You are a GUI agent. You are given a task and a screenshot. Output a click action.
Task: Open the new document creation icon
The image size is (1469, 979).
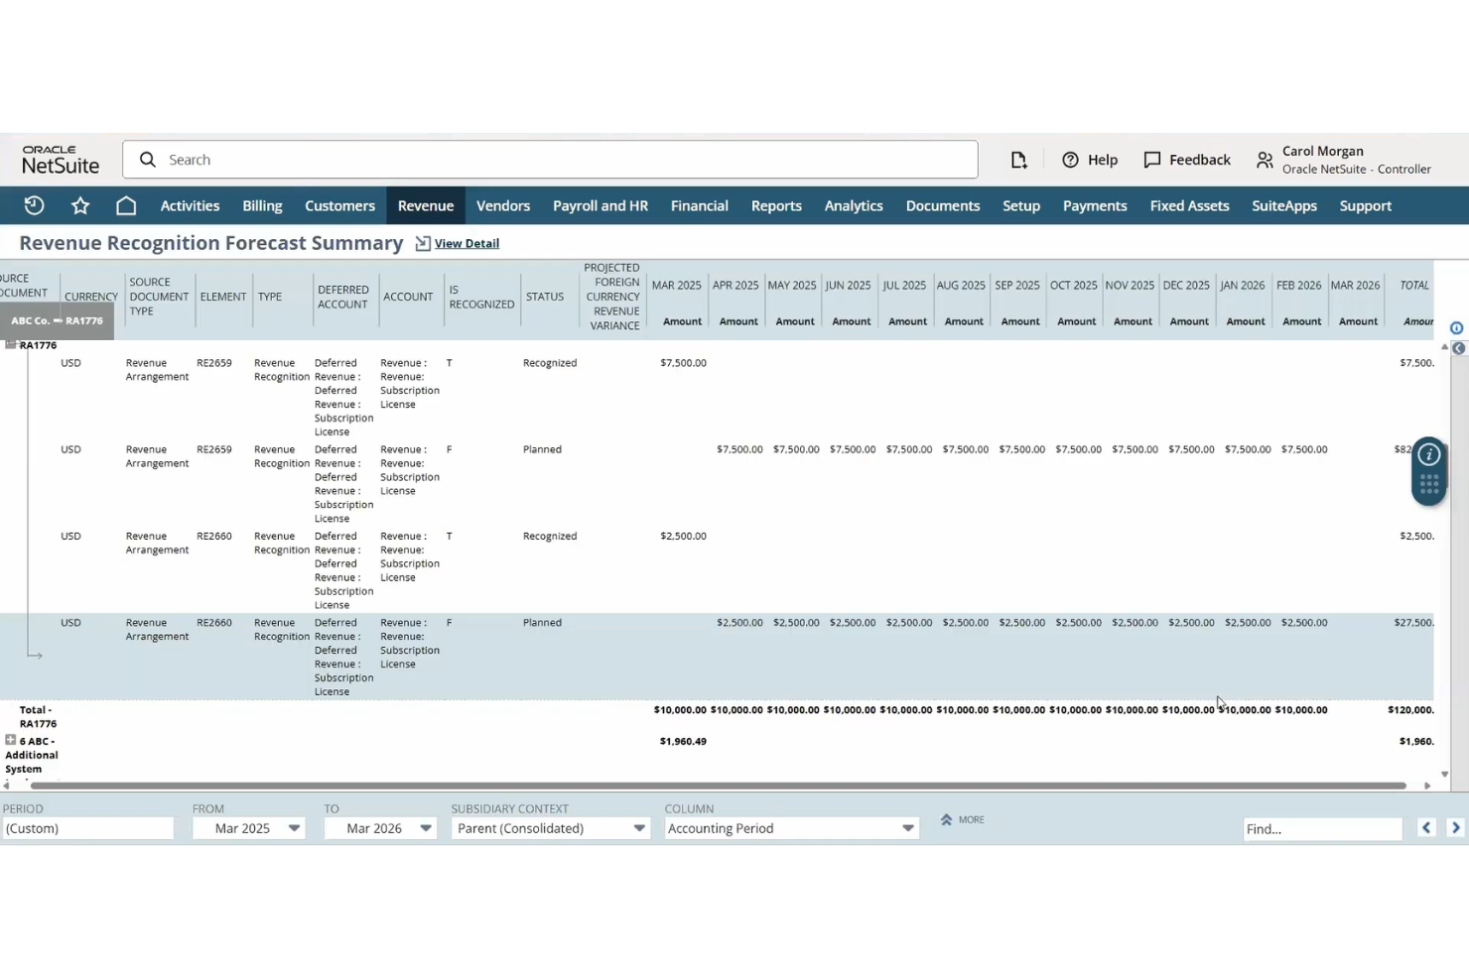click(x=1018, y=159)
